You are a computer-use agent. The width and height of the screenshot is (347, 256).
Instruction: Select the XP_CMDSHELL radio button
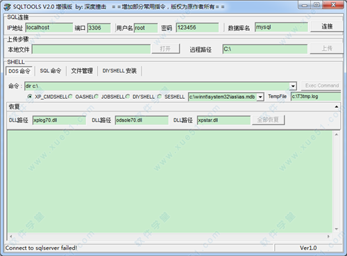tap(30, 97)
